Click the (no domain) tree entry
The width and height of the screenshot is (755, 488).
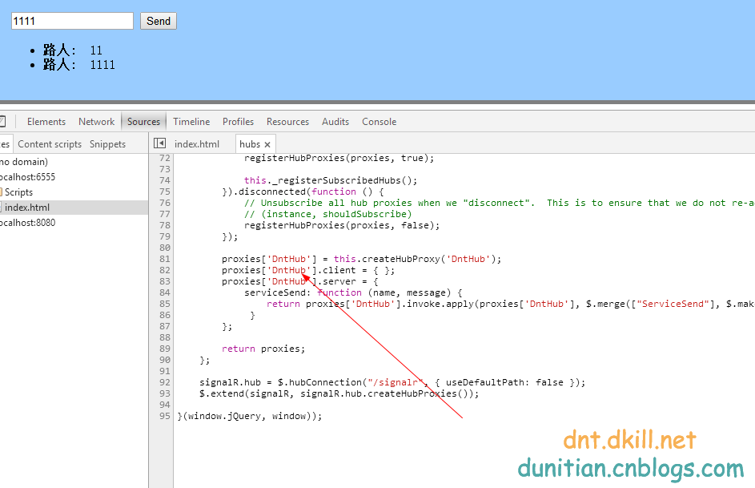click(23, 161)
